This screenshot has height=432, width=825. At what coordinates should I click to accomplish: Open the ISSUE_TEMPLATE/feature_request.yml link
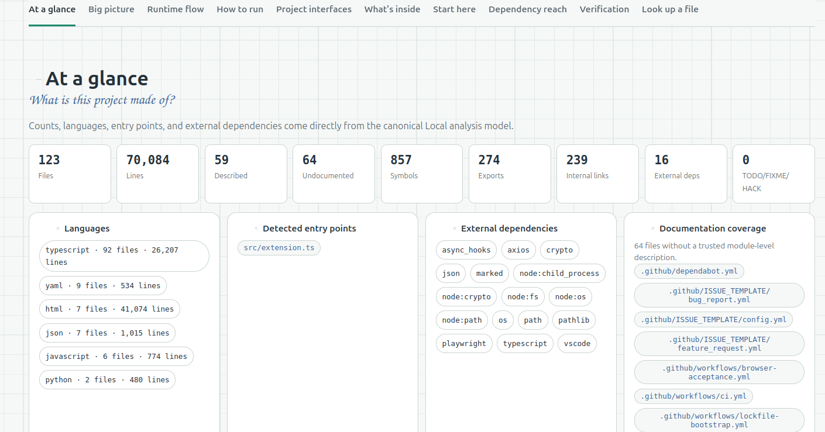719,344
